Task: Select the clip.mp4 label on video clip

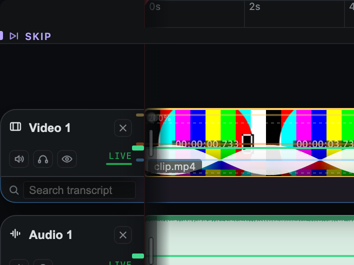Action: coord(174,167)
